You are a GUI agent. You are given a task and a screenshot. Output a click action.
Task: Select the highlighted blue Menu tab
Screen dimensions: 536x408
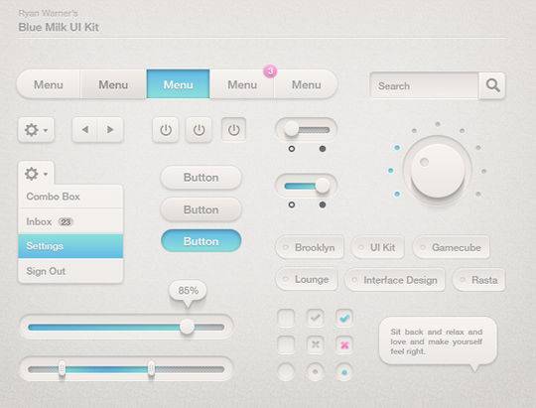178,84
